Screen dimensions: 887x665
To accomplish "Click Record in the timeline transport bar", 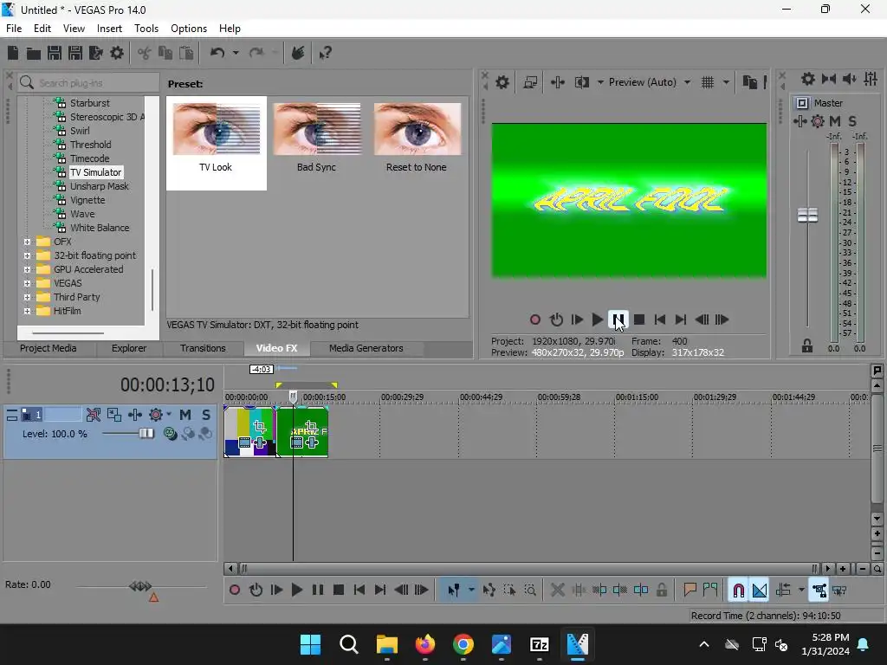I will click(235, 591).
